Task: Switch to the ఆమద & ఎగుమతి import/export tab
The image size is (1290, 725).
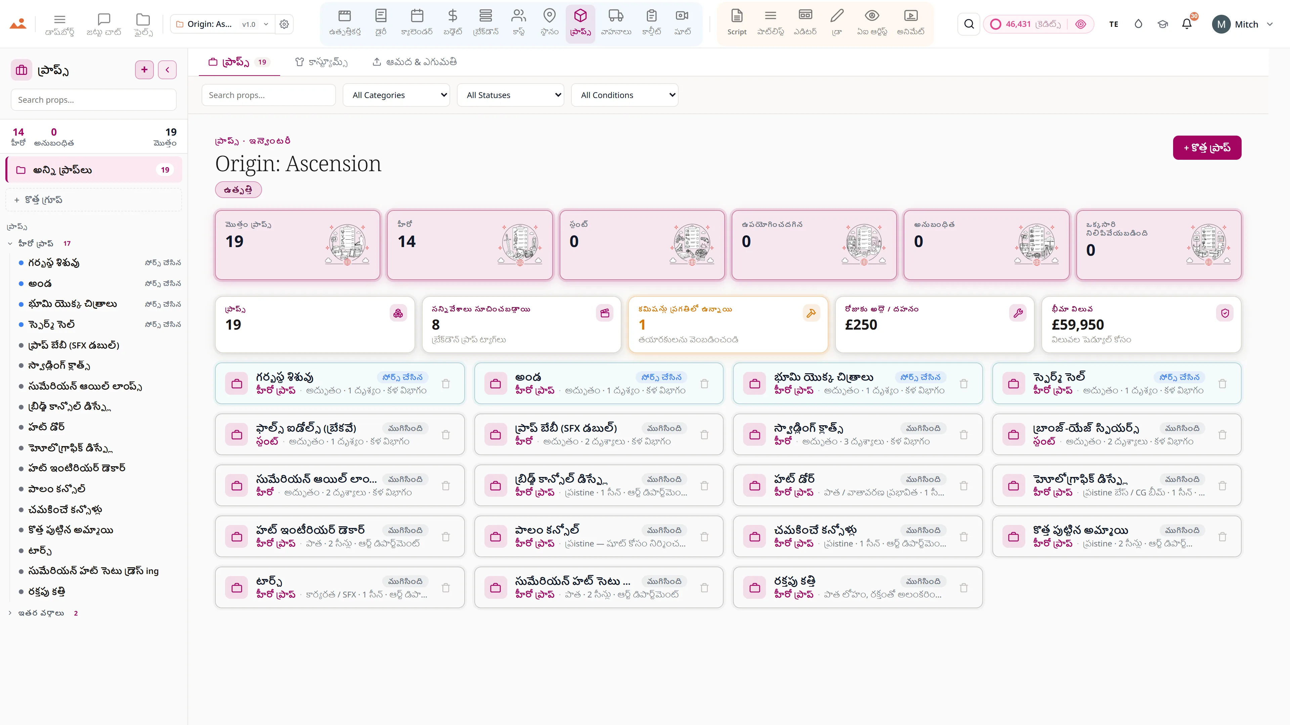Action: click(415, 62)
